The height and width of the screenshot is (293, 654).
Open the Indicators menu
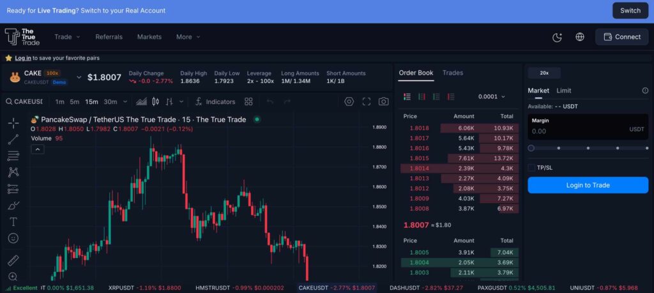tap(215, 101)
